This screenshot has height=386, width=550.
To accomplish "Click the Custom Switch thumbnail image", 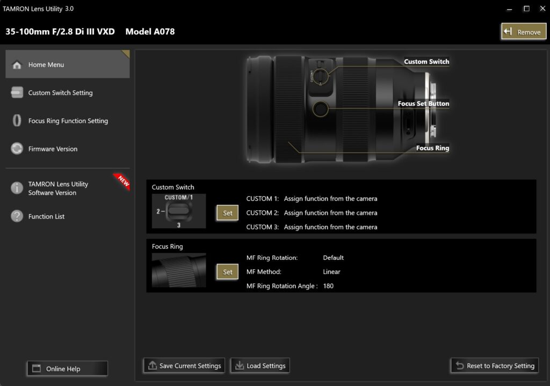I will coord(179,211).
